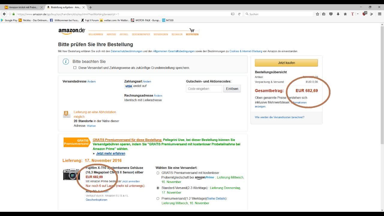Select Standard-Versand (2-3 Werktage) radio option
This screenshot has width=384, height=216.
click(158, 188)
